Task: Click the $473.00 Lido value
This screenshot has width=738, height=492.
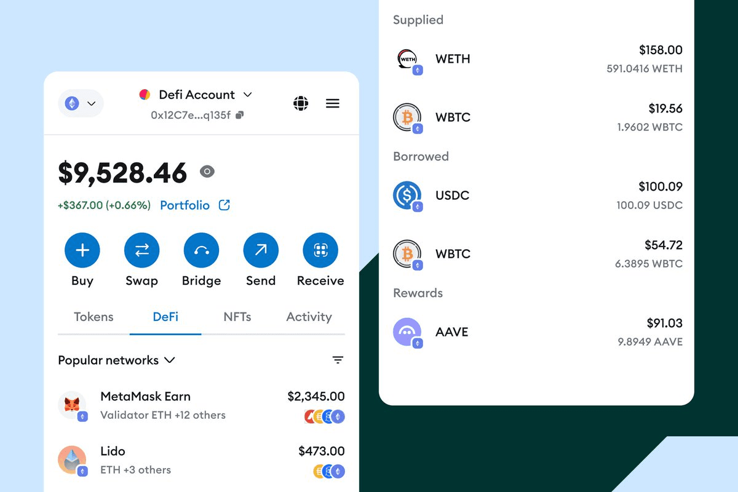Action: coord(322,451)
